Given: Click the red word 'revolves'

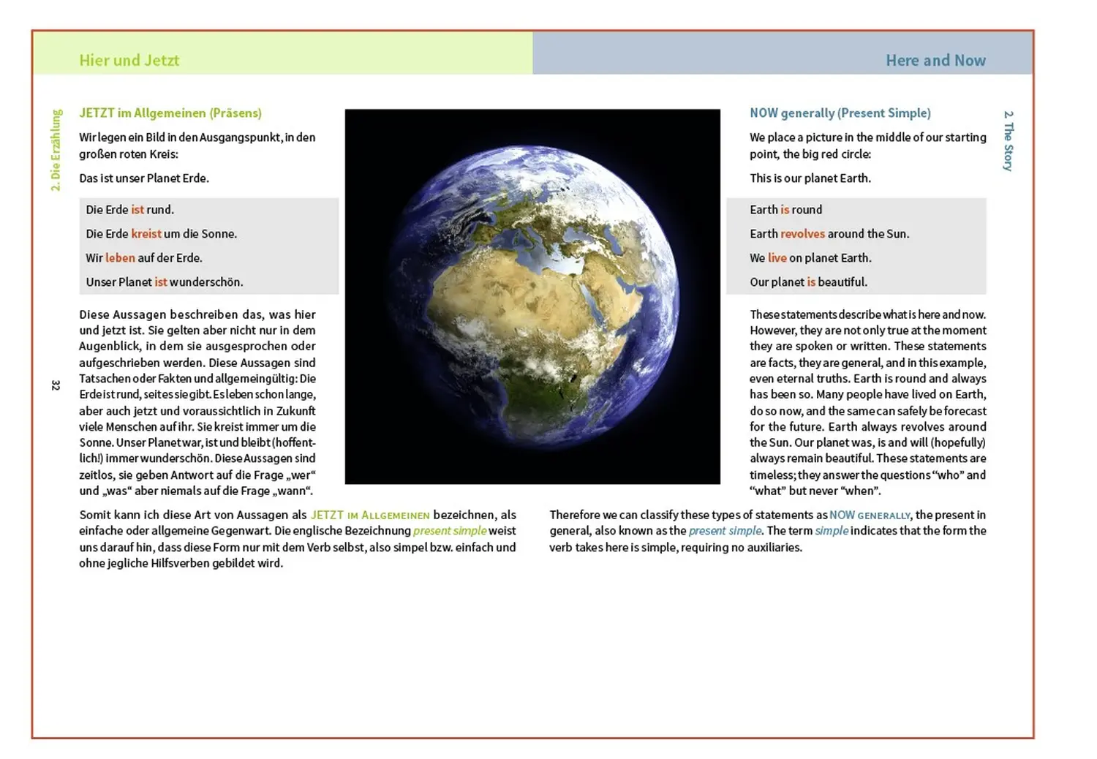Looking at the screenshot, I should point(802,233).
